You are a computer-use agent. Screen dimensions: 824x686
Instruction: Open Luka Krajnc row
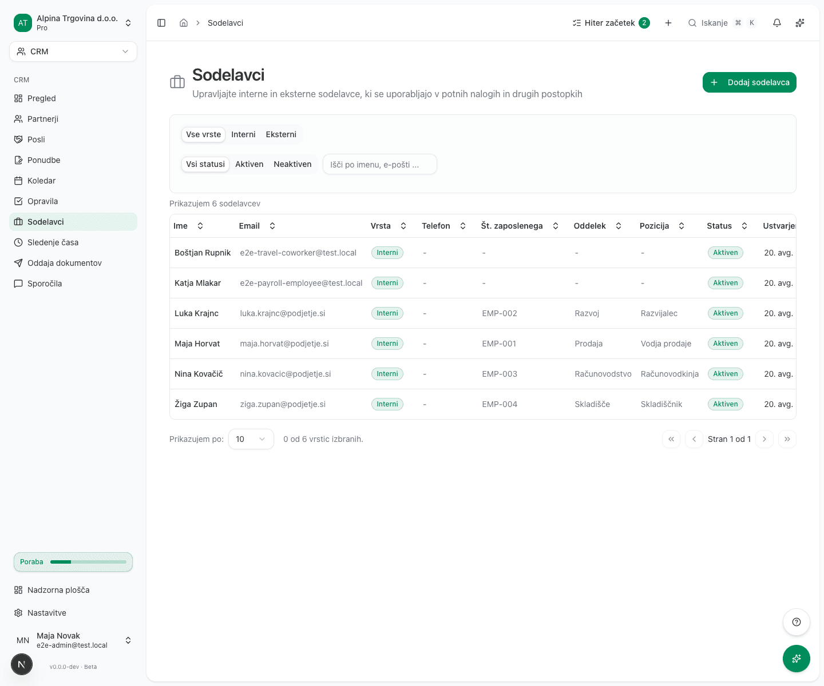(483, 313)
